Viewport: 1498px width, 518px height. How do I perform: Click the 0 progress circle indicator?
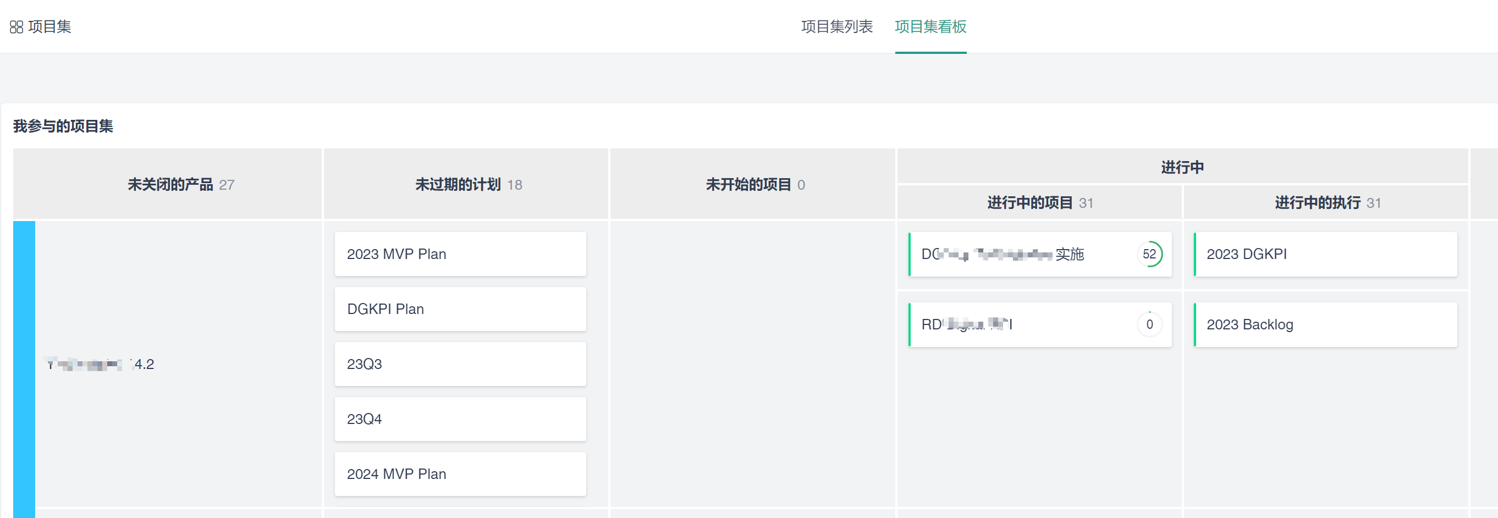point(1149,324)
